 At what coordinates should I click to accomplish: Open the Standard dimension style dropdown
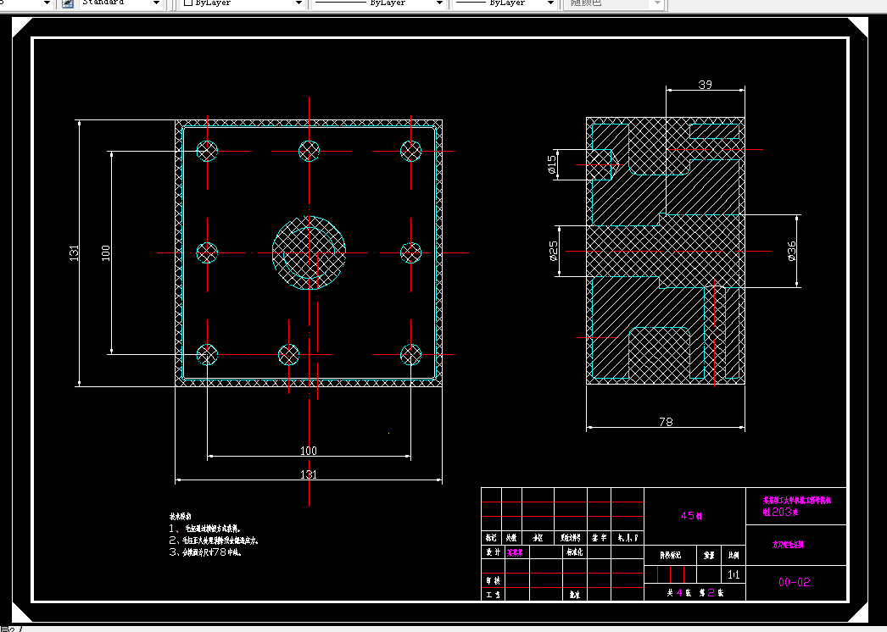click(156, 3)
